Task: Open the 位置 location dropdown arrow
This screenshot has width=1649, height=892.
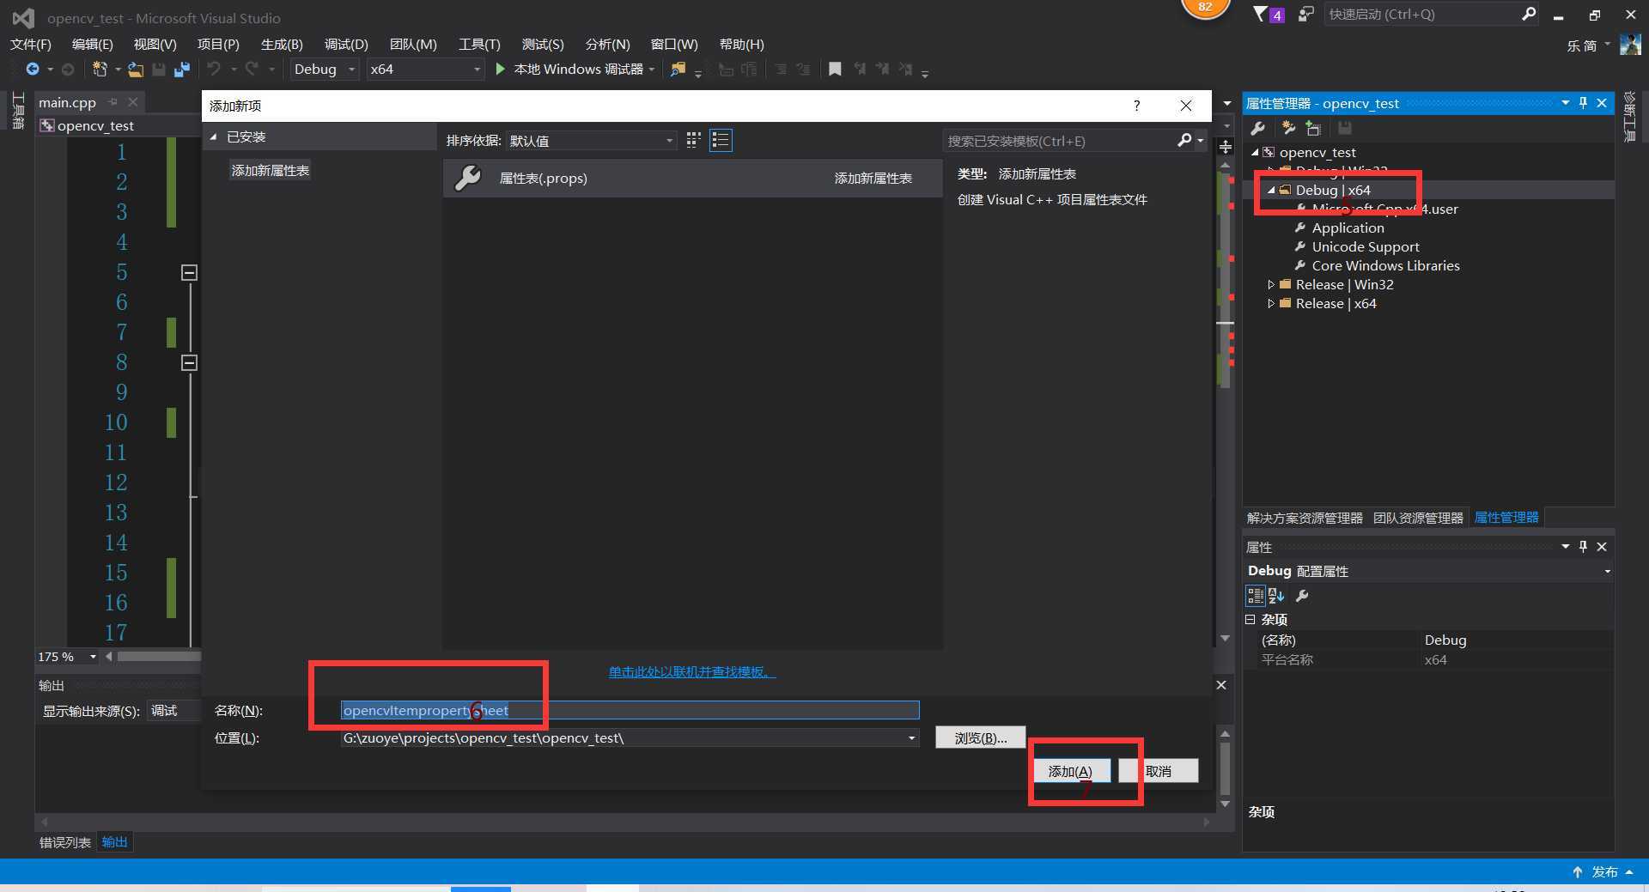Action: [x=911, y=738]
